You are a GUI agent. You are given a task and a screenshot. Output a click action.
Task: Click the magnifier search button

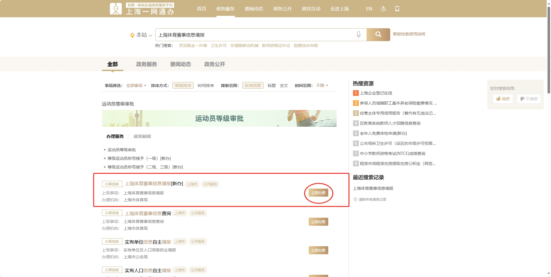click(x=378, y=35)
